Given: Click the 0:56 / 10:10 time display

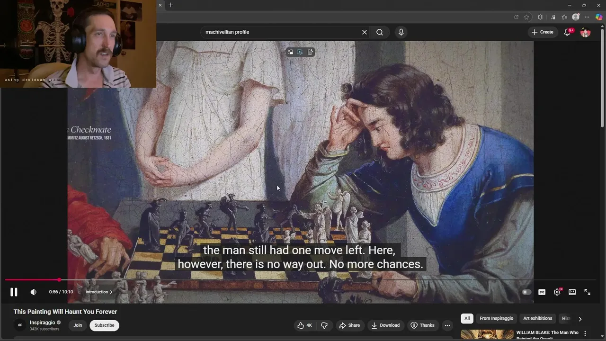Looking at the screenshot, I should 61,292.
